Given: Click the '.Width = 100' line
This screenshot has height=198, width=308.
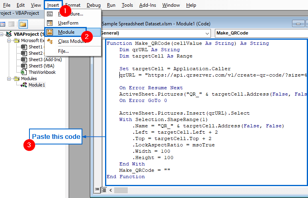Looking at the screenshot, I should 151,151.
